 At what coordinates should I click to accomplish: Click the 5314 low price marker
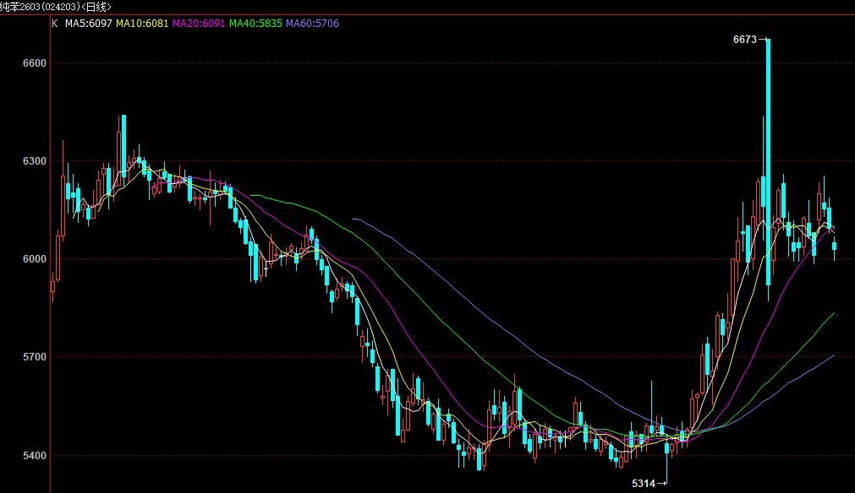tap(644, 483)
